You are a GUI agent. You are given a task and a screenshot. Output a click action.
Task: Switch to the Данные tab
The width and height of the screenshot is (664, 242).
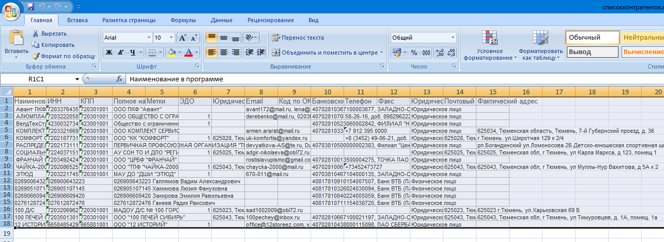pos(221,20)
